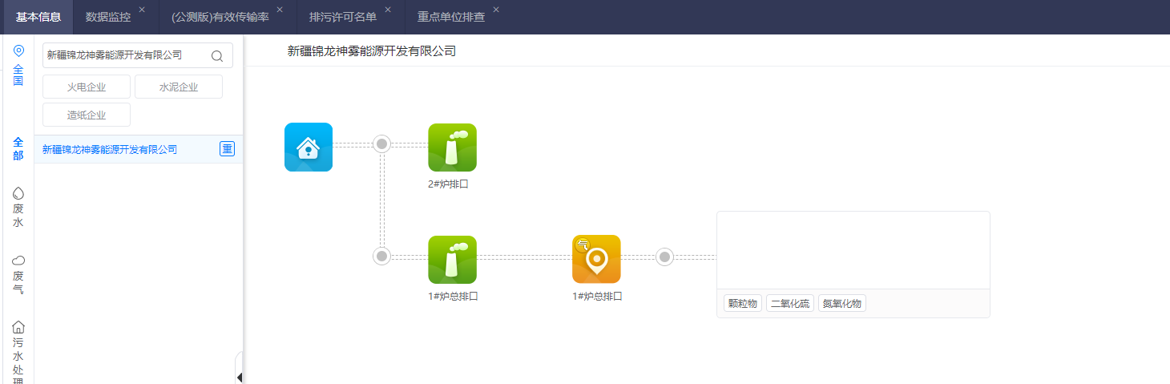Image resolution: width=1170 pixels, height=384 pixels.
Task: Click the connector node left of 1#炉总排口 chimney
Action: click(382, 257)
